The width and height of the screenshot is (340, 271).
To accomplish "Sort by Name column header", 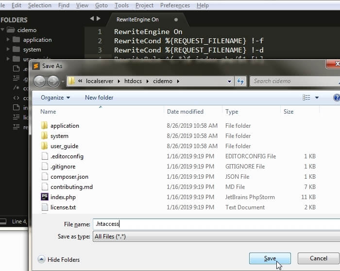I will coord(48,111).
